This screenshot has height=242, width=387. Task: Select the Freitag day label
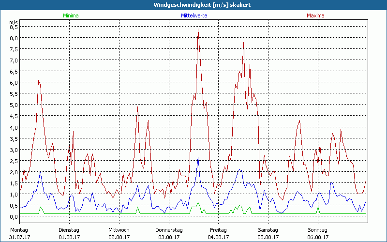tap(218, 230)
